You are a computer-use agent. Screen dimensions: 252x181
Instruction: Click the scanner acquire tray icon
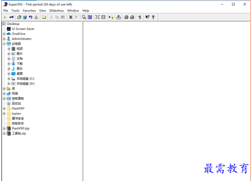coord(118,17)
